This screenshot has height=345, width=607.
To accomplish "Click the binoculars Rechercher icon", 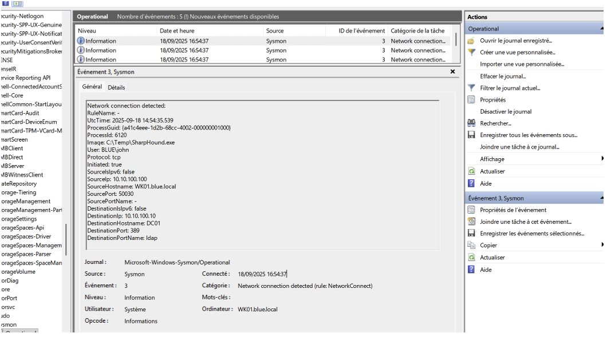I will (x=471, y=123).
